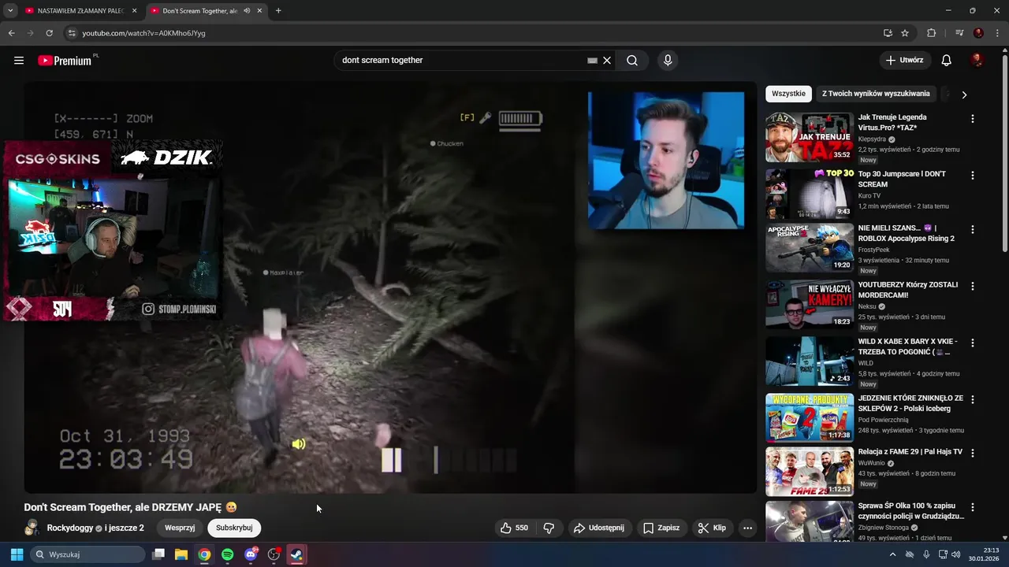
Task: Open Rockydoggy channel avatar
Action: click(x=32, y=528)
